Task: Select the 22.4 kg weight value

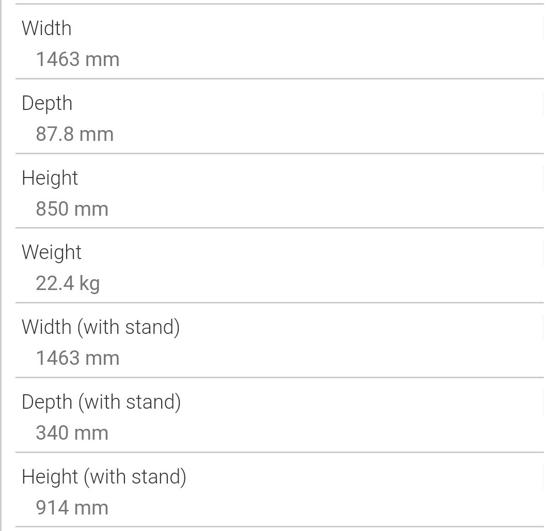Action: 68,283
